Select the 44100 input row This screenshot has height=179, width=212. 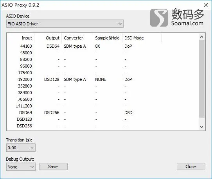coord(102,46)
